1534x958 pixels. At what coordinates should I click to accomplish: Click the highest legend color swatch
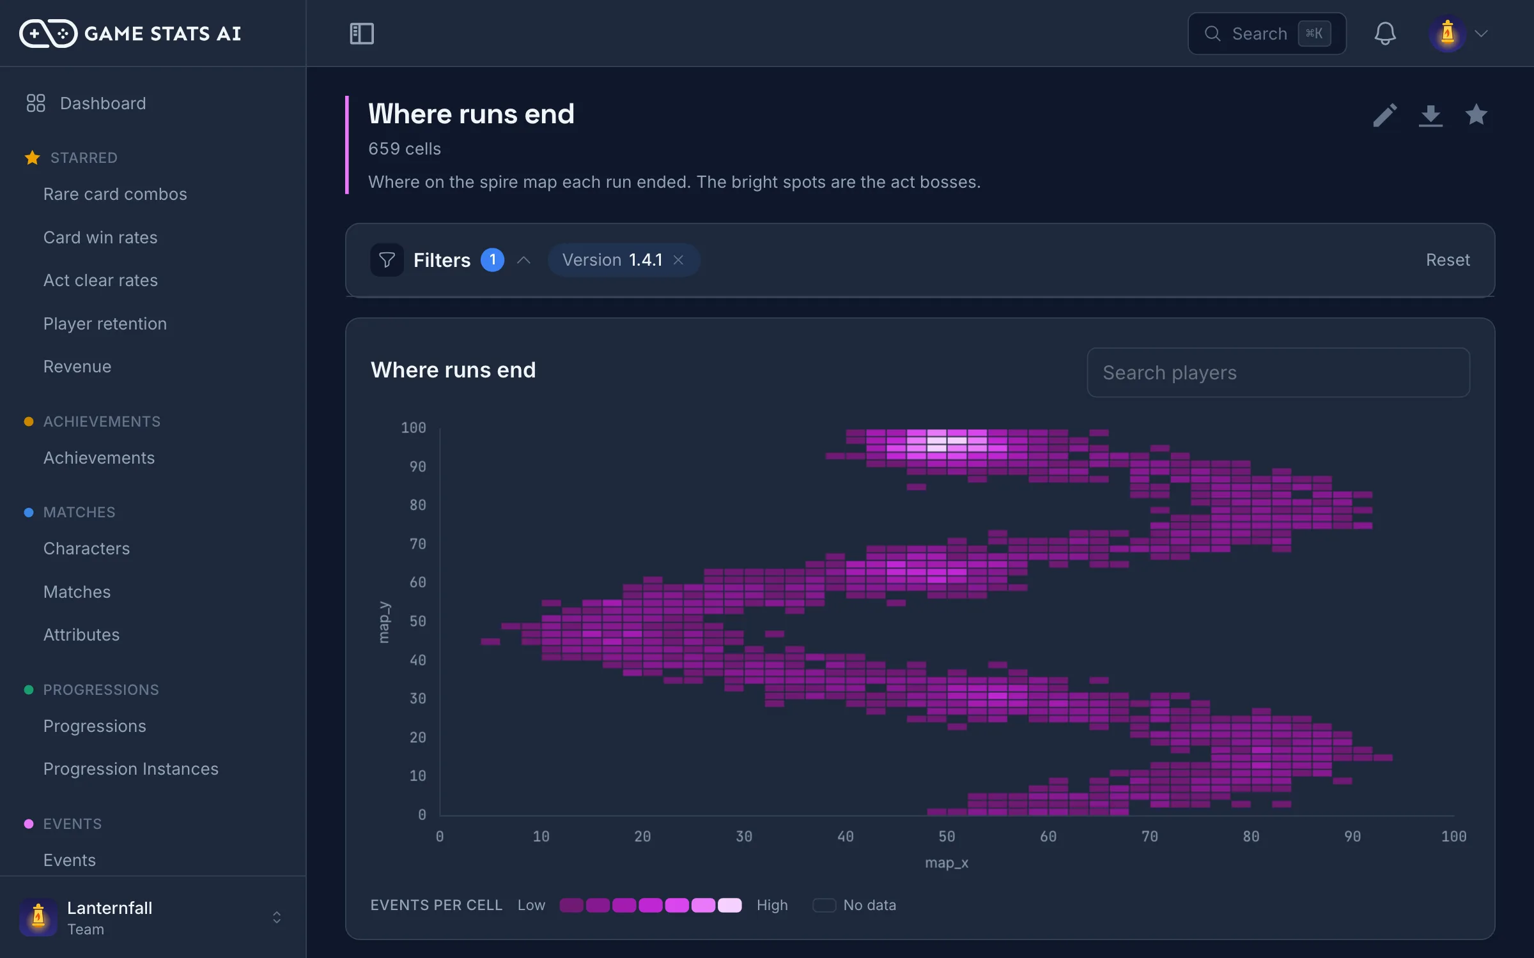pos(729,905)
